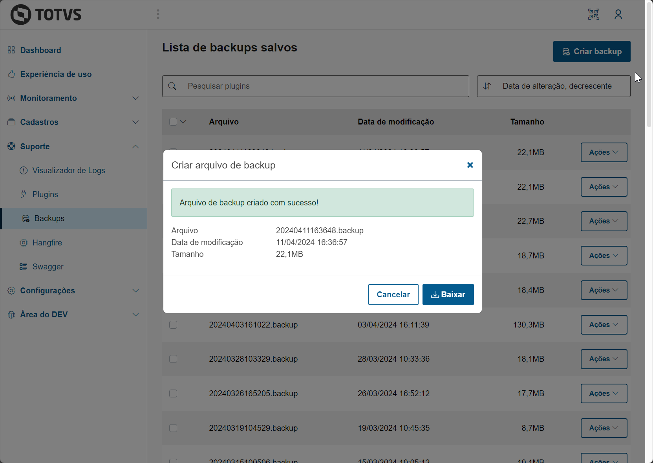Open the Ações dropdown for 20240326165205.backup

coord(604,393)
